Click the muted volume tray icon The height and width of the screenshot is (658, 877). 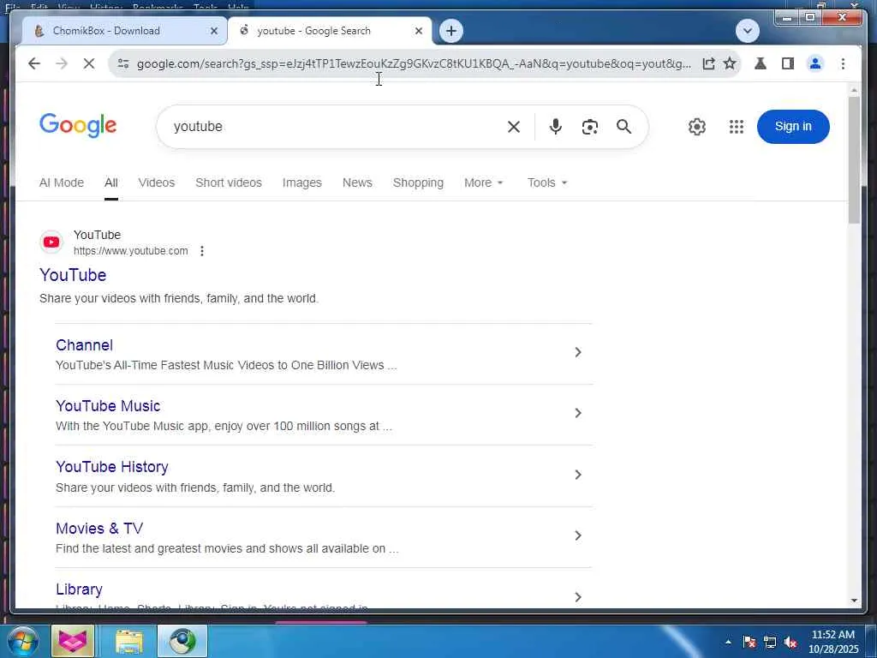790,643
